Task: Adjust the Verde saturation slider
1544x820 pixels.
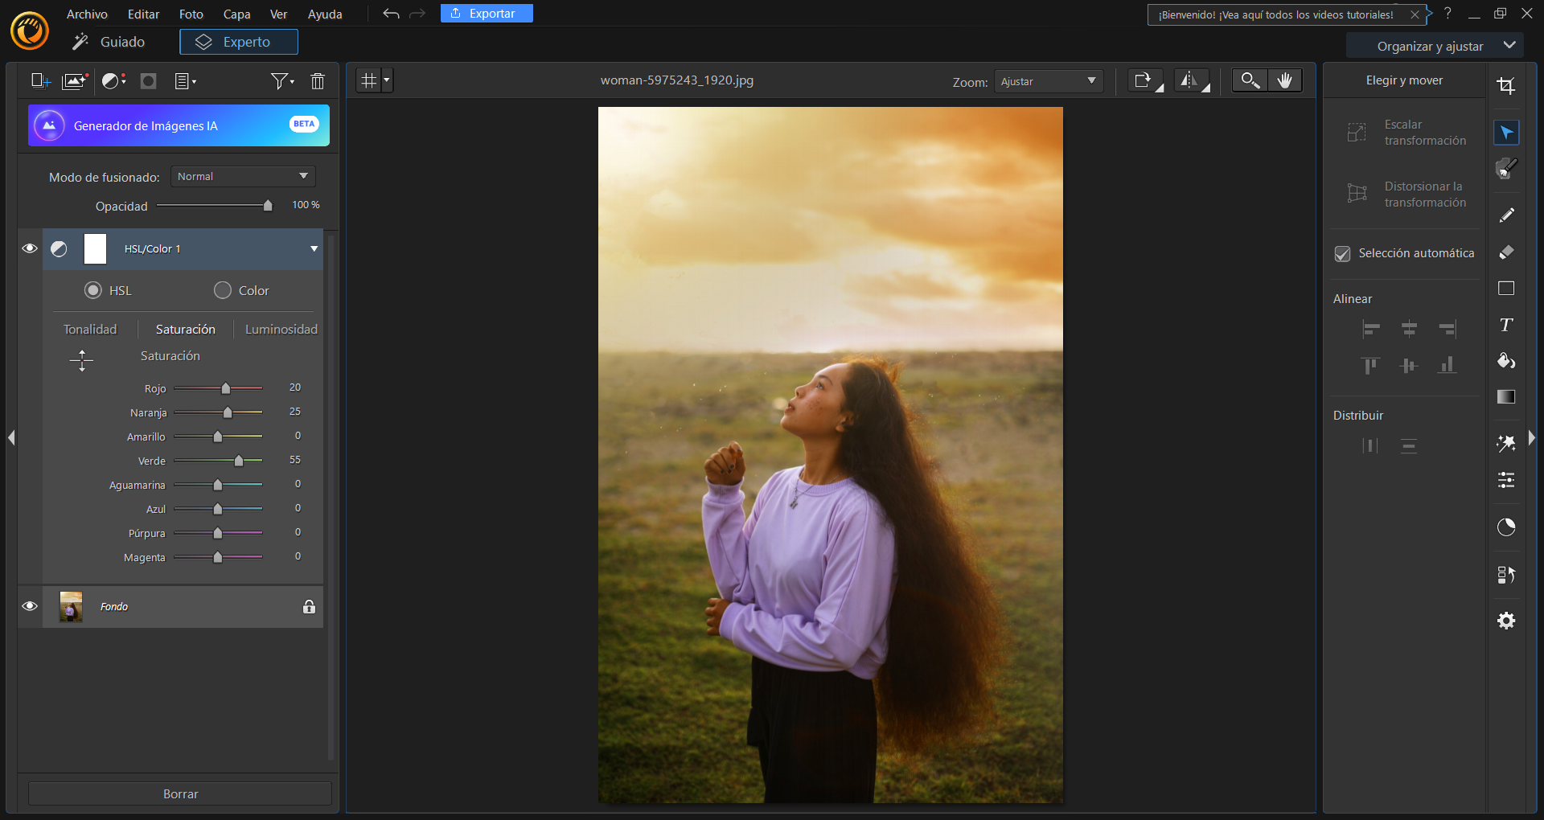Action: tap(239, 461)
